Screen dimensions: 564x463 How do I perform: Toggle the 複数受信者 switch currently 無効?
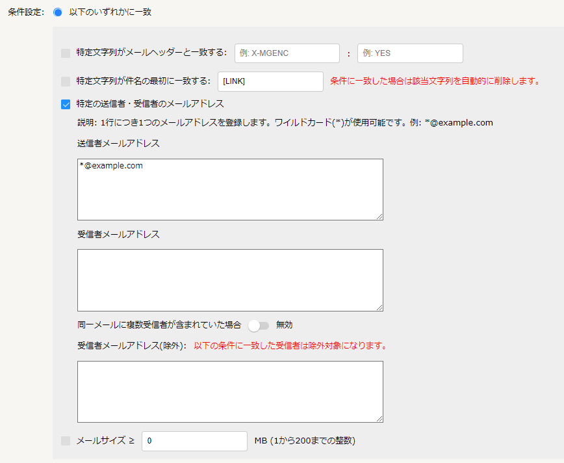259,326
